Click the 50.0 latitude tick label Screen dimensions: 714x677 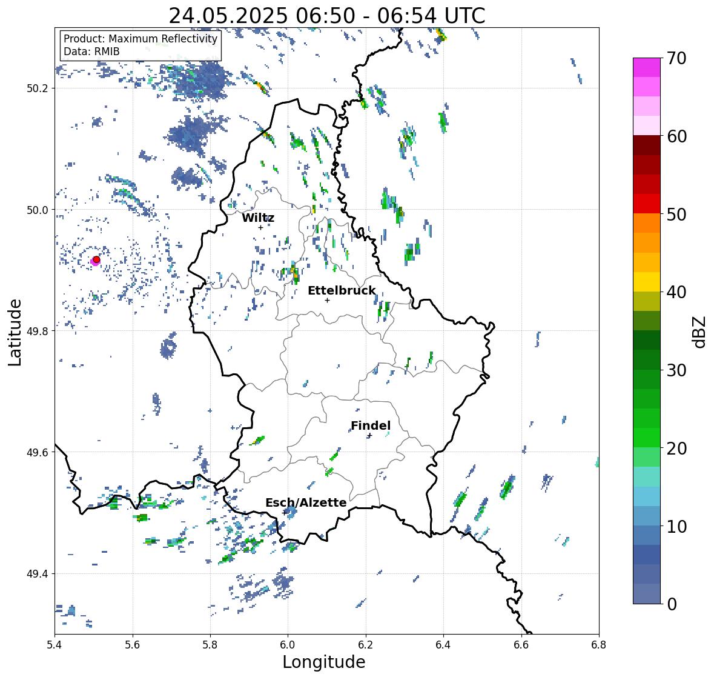coord(38,210)
